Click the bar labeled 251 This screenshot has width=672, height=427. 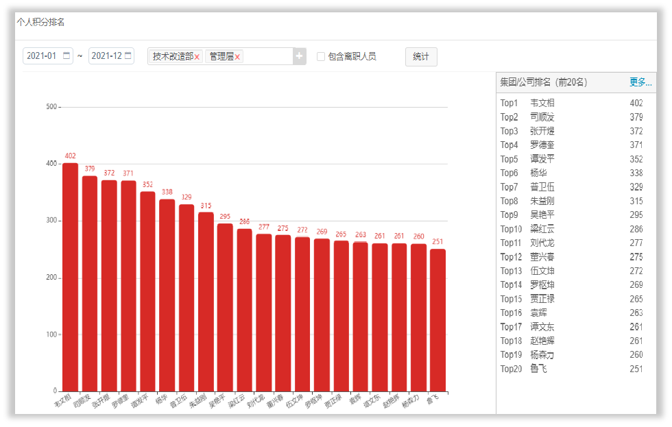click(438, 320)
